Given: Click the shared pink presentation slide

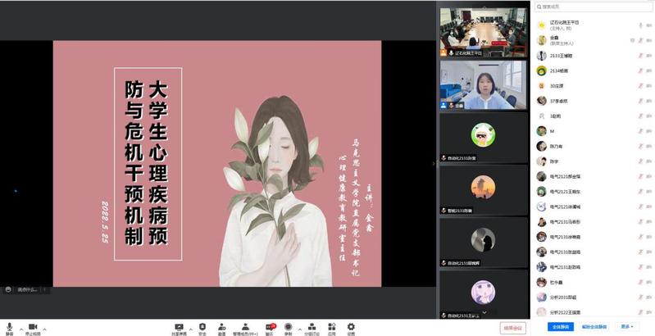Looking at the screenshot, I should click(x=217, y=164).
